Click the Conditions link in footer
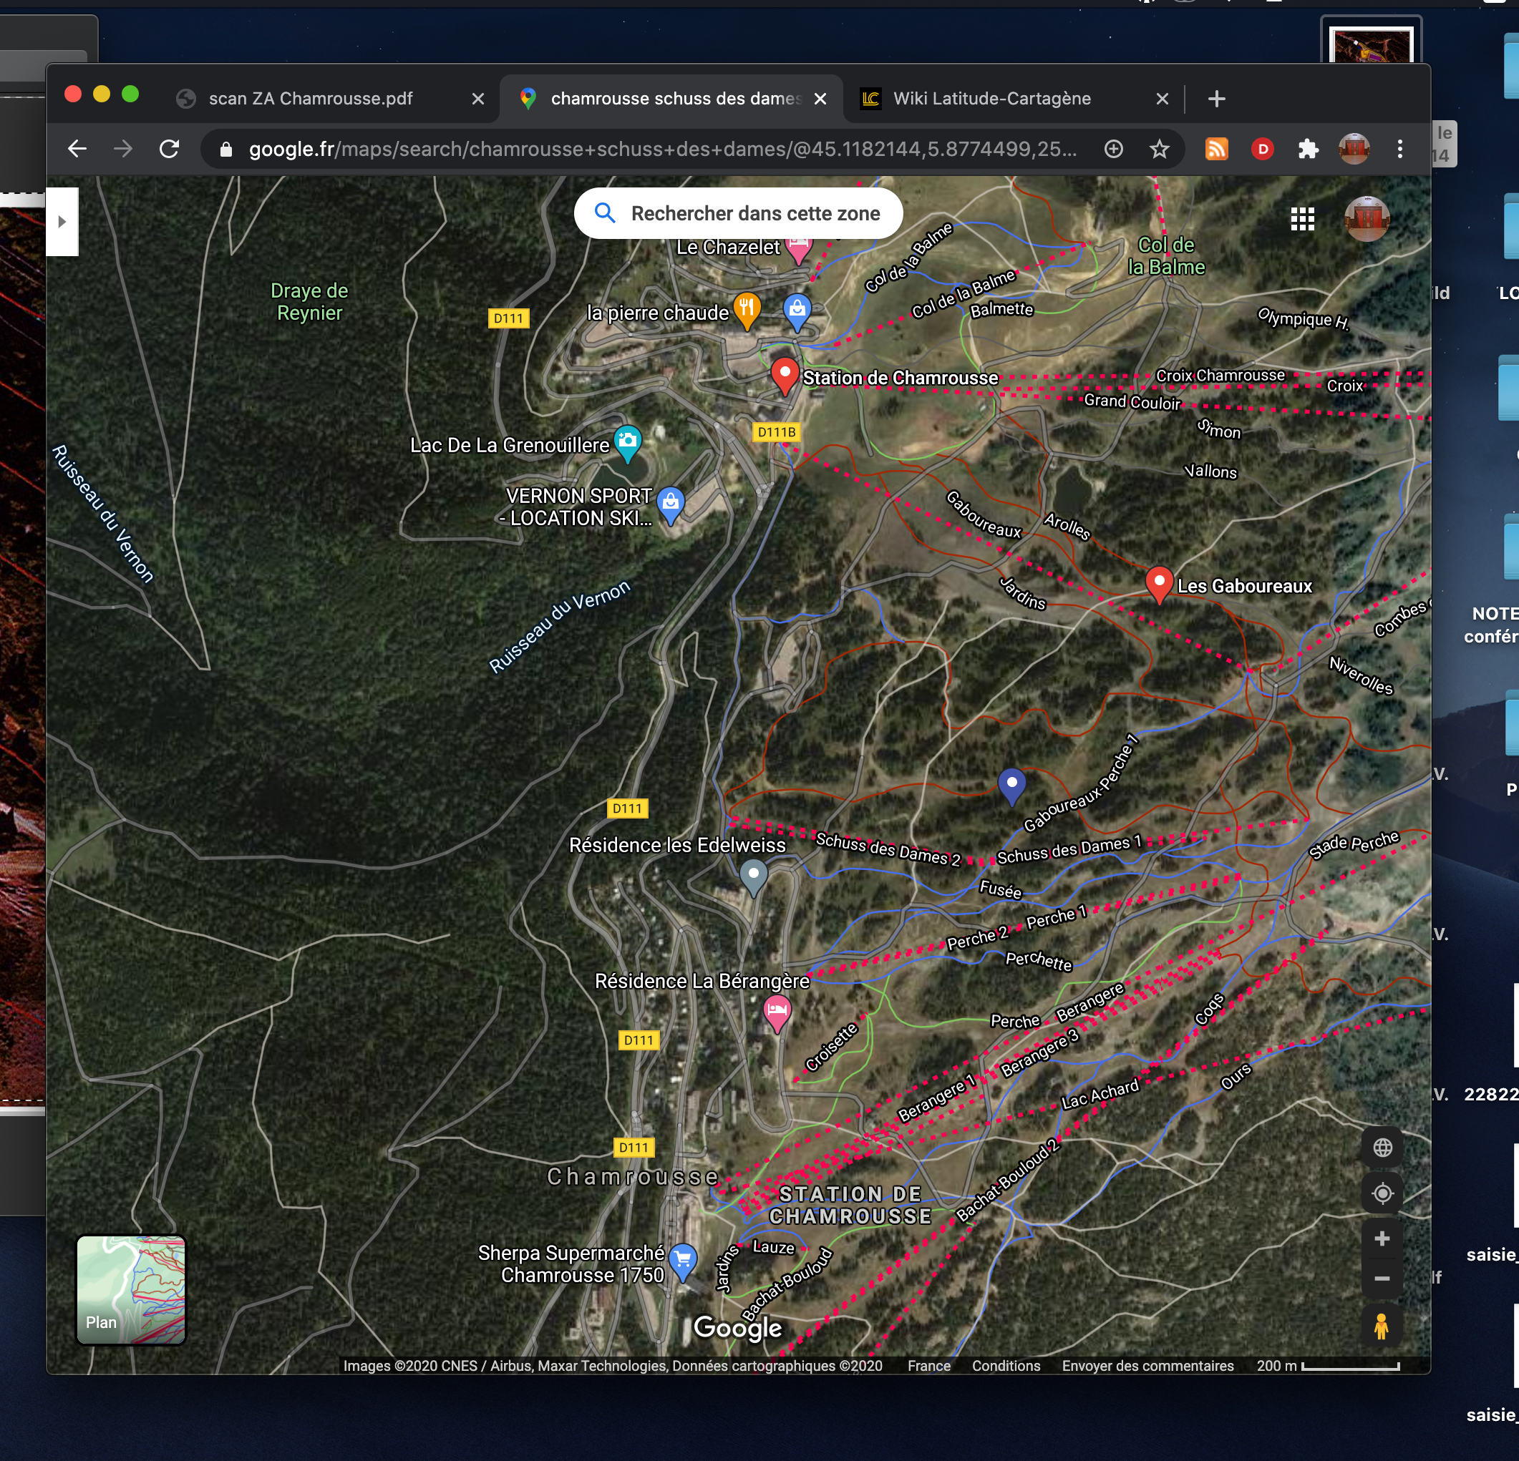This screenshot has width=1519, height=1461. (1005, 1366)
